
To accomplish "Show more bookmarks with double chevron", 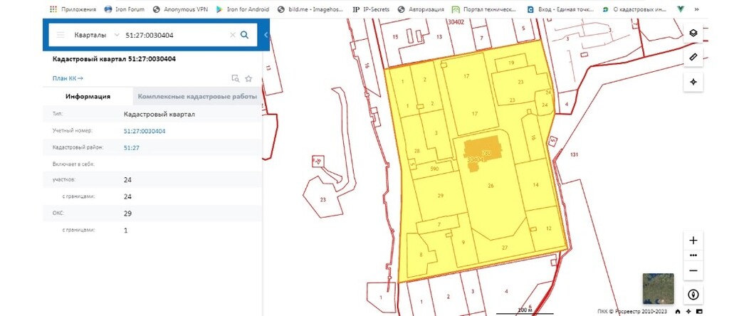I will tap(696, 9).
